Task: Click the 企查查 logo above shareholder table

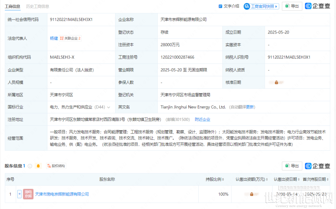Action: point(317,166)
